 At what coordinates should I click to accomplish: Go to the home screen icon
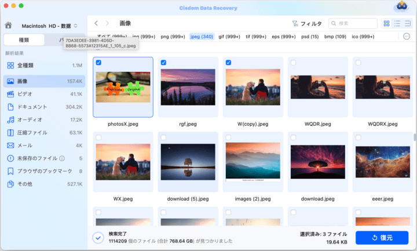(8, 26)
